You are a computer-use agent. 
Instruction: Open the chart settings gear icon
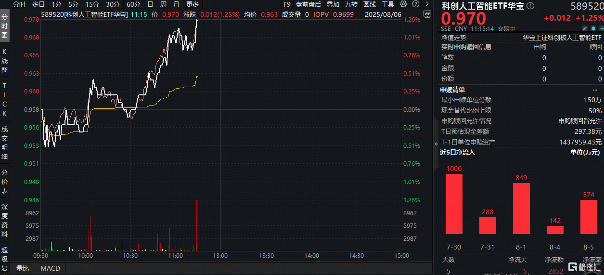pyautogui.click(x=403, y=4)
